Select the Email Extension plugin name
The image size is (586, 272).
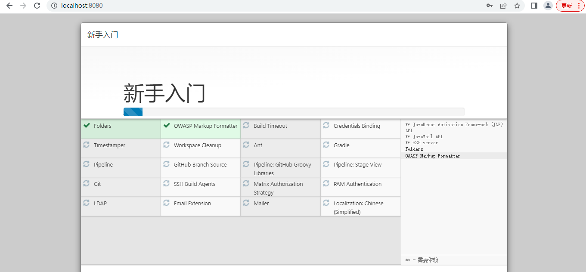(192, 204)
